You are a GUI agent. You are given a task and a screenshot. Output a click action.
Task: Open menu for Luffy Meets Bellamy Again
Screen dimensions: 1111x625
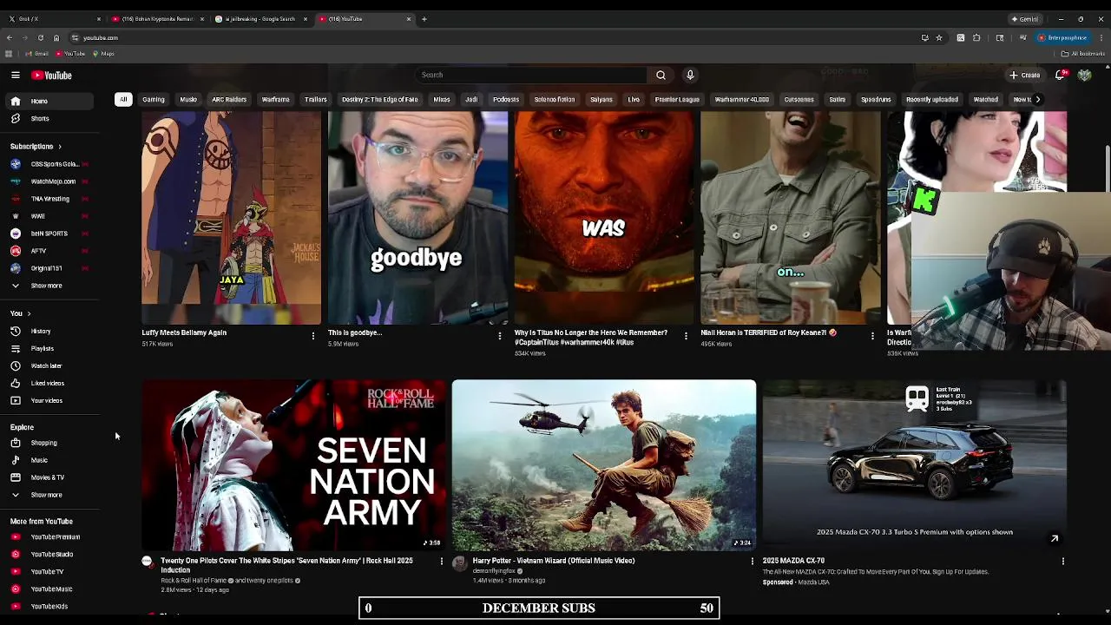(x=313, y=336)
